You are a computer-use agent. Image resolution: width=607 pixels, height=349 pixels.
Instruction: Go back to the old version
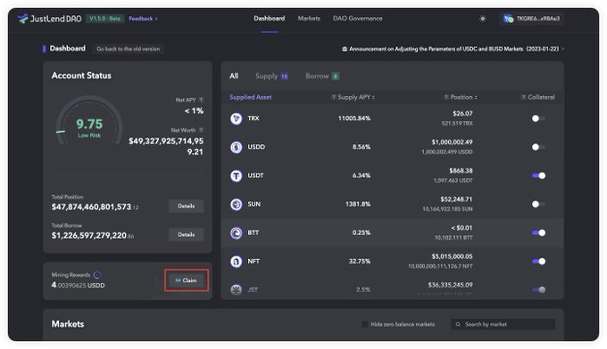pos(129,49)
